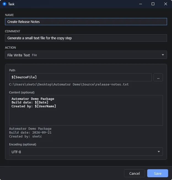172x180 pixels.
Task: Click preview line 'Build date: 2026-09-21'
Action: coord(30,133)
